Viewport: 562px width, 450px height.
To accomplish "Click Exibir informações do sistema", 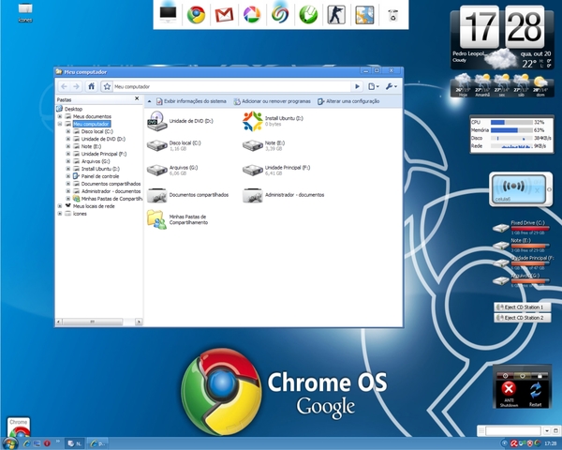I will (x=191, y=101).
